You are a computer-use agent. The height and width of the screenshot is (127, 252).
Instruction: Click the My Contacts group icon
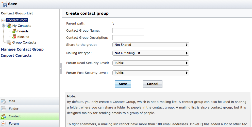coord(9,26)
